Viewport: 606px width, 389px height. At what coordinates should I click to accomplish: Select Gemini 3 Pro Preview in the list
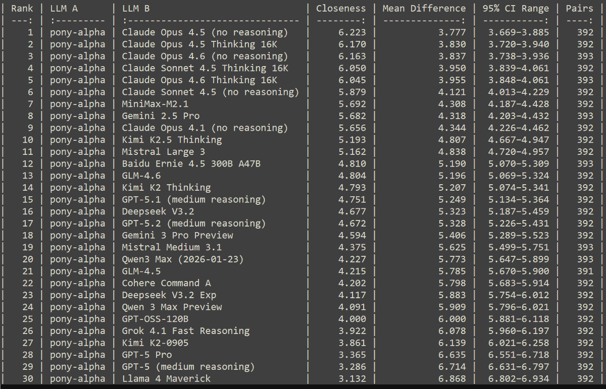tap(178, 235)
